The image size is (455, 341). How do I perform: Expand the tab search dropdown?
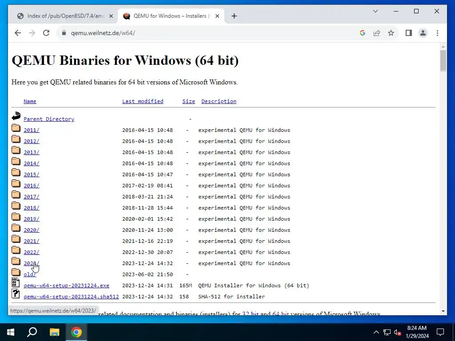pos(375,11)
